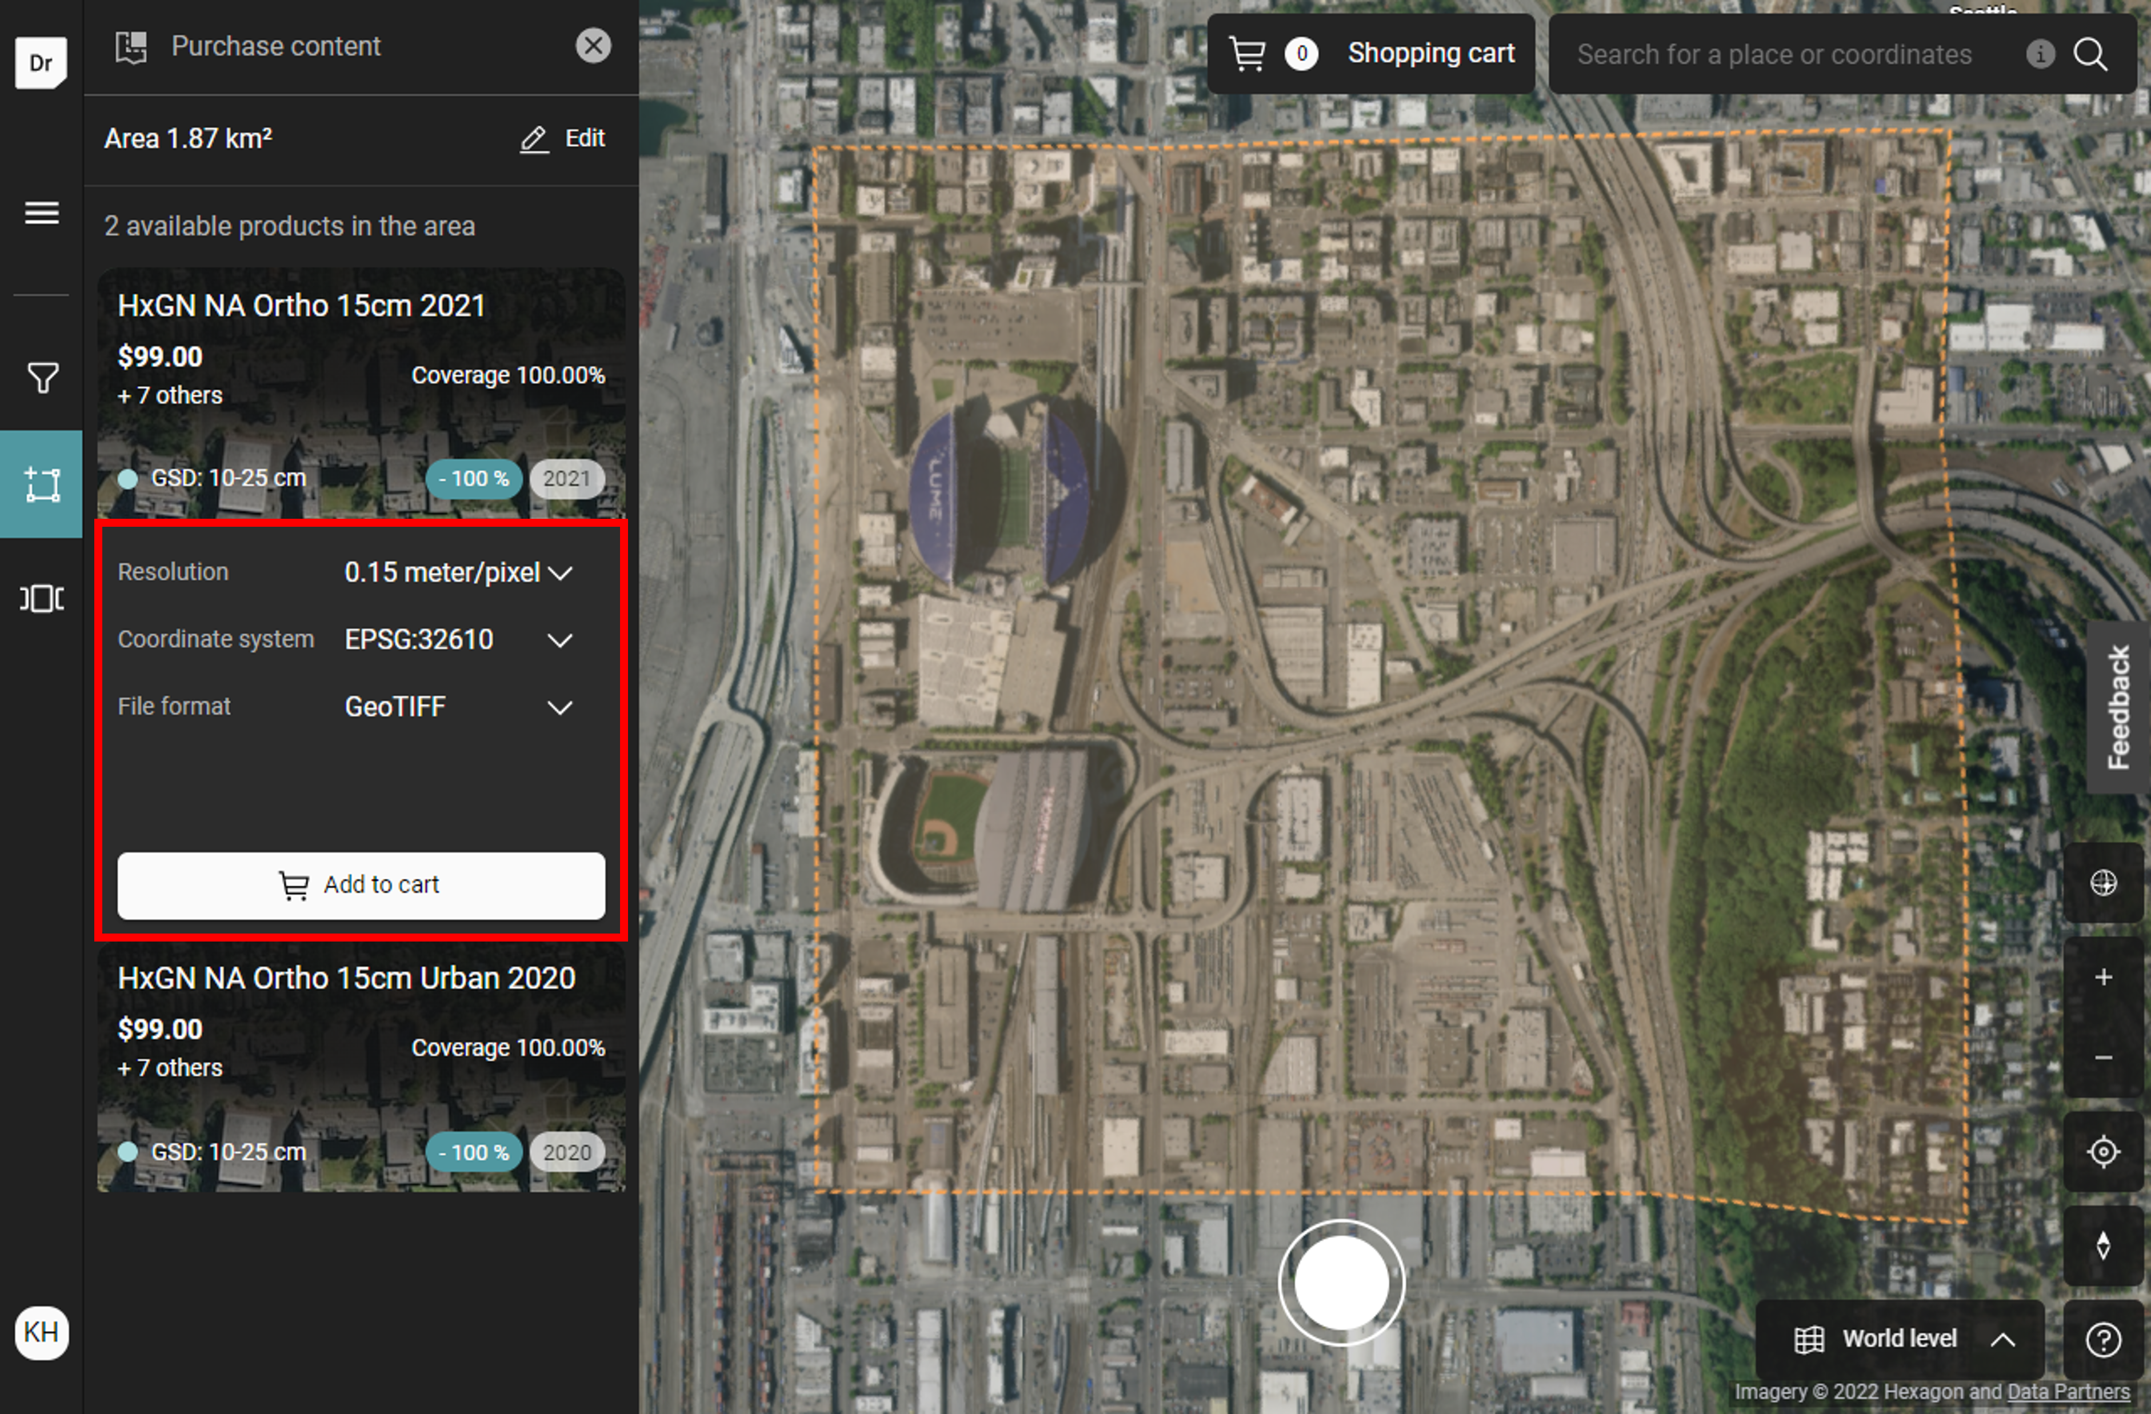Open the hamburger menu icon

[x=42, y=213]
